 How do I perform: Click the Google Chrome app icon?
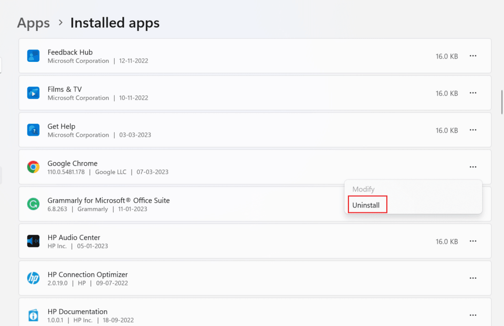coord(33,167)
